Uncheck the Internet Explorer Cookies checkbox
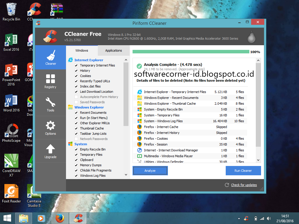Image resolution: width=299 pixels, height=224 pixels. [76, 76]
